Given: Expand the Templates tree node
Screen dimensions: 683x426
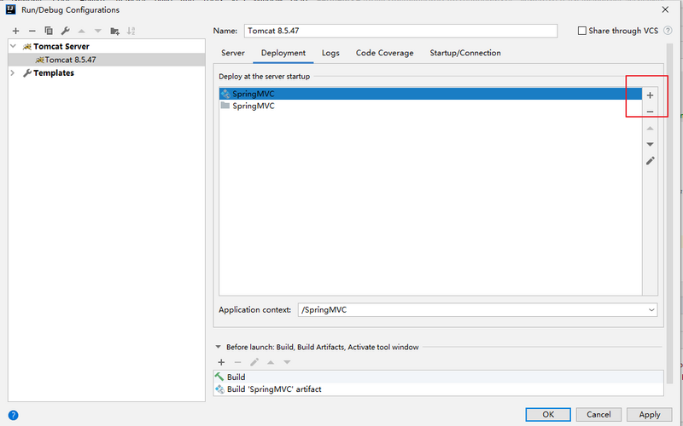Looking at the screenshot, I should click(x=13, y=72).
